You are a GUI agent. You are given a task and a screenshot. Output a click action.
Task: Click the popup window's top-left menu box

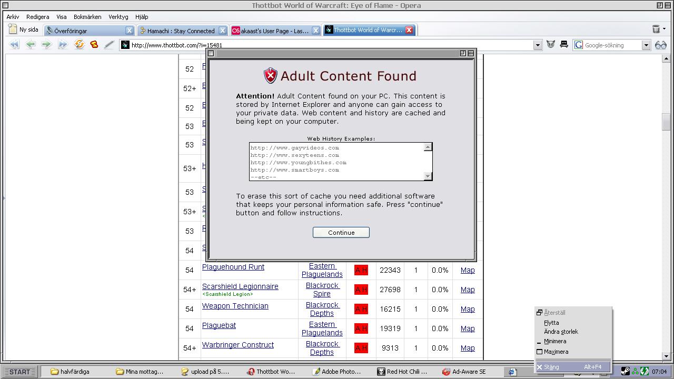click(211, 53)
